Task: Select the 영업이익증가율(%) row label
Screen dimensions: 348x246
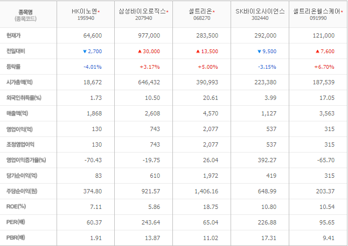Action: [x=26, y=160]
